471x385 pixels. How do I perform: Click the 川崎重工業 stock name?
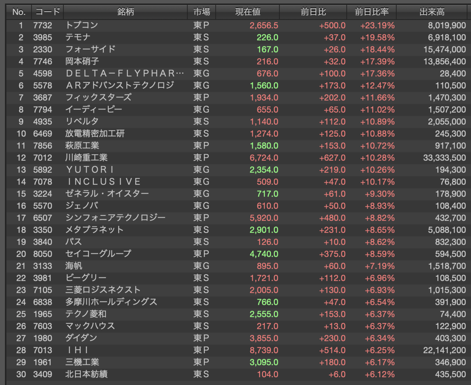click(x=86, y=158)
